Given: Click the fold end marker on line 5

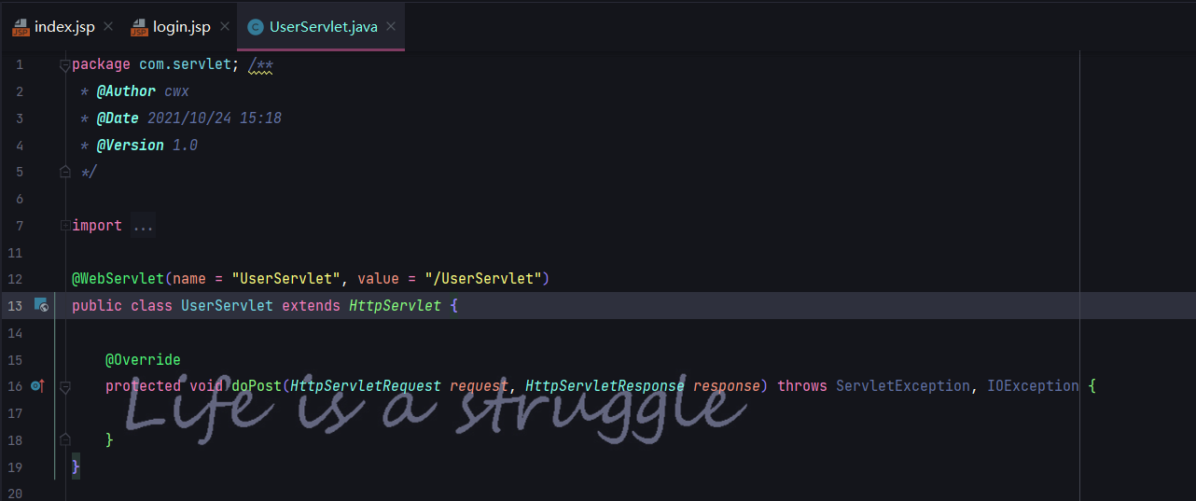Looking at the screenshot, I should 64,172.
